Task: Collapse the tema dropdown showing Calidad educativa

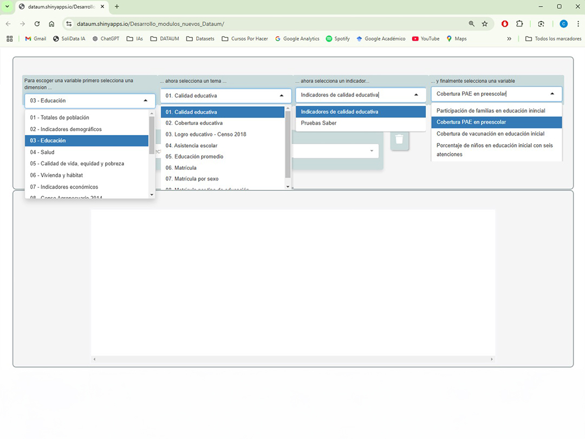Action: (281, 95)
